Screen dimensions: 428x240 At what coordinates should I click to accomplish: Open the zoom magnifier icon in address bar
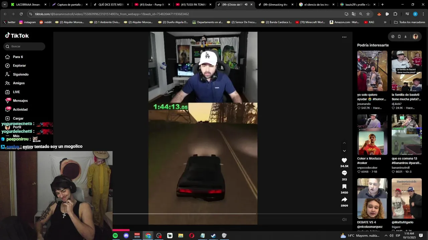coord(361,14)
